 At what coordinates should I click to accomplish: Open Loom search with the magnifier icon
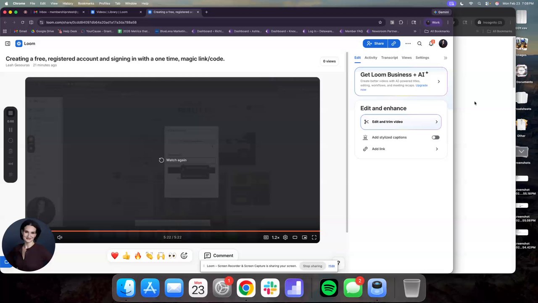click(419, 43)
